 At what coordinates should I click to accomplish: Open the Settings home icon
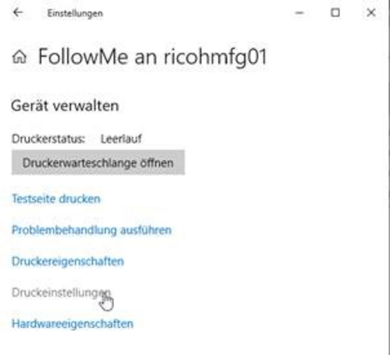click(19, 57)
